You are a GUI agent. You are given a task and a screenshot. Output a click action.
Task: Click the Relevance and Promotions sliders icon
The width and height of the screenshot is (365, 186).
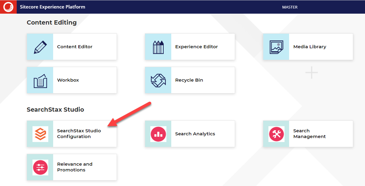[x=40, y=167]
